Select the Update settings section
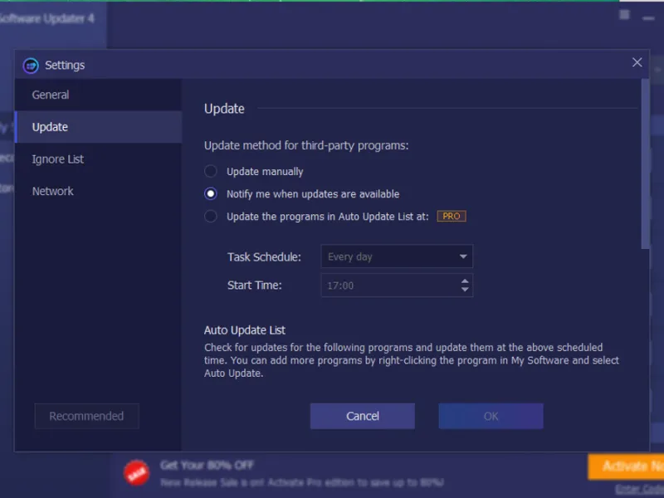This screenshot has width=664, height=498. click(x=98, y=127)
